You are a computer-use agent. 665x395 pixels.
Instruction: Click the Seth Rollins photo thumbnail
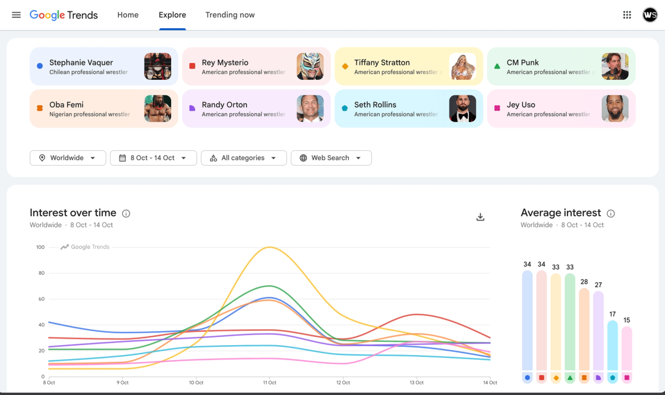click(x=463, y=109)
